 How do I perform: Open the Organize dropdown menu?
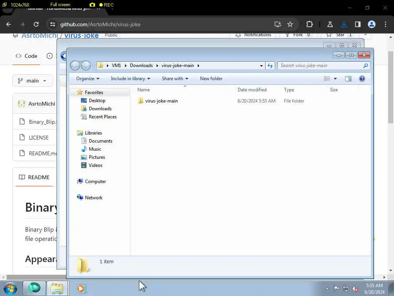tap(88, 79)
